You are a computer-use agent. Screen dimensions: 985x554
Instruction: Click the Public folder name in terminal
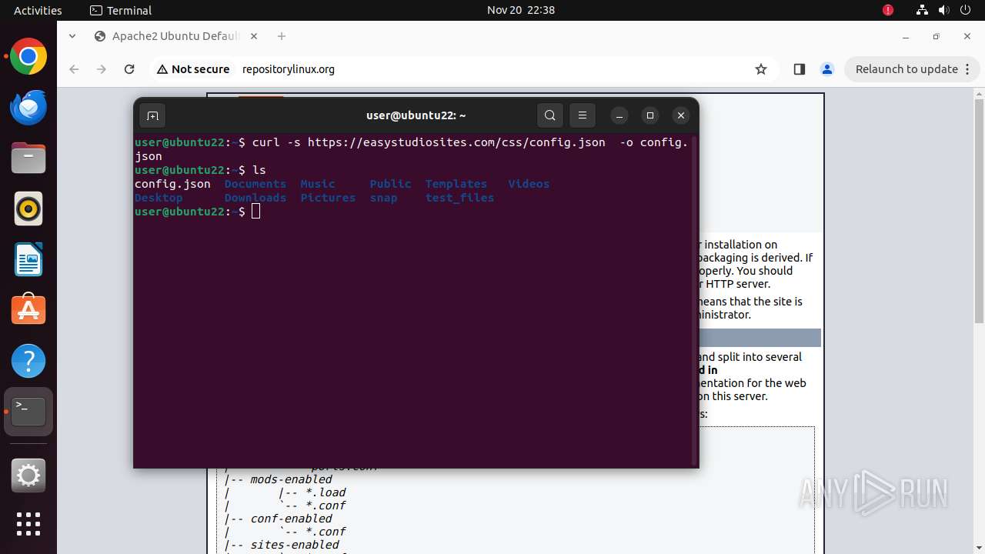(x=390, y=184)
